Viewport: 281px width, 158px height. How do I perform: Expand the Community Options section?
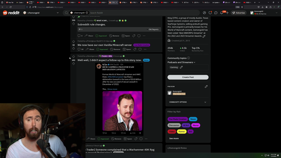pyautogui.click(x=188, y=102)
